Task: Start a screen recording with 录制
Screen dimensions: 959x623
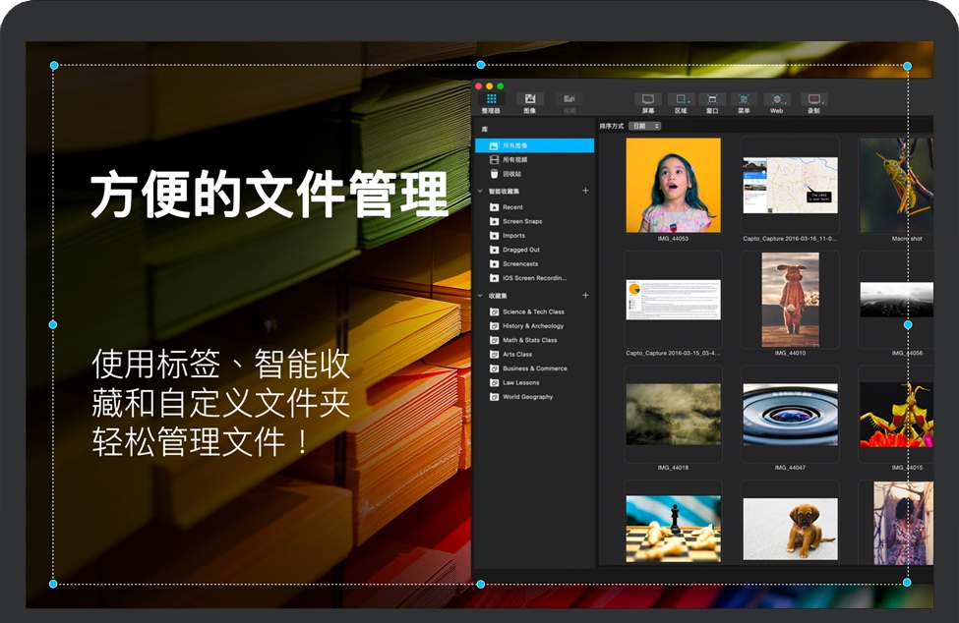Action: pos(813,100)
